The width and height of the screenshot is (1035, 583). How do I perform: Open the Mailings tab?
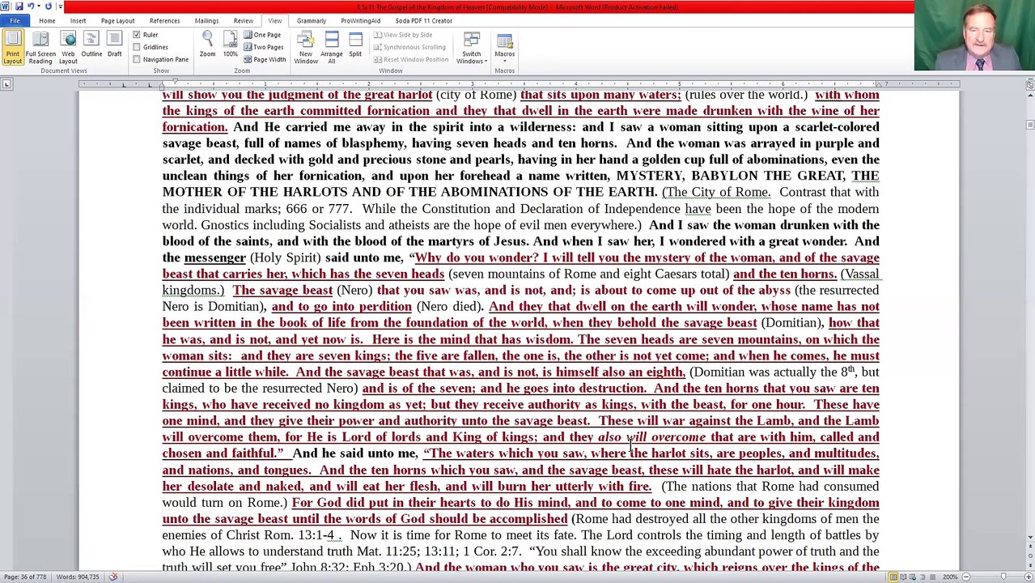point(206,20)
